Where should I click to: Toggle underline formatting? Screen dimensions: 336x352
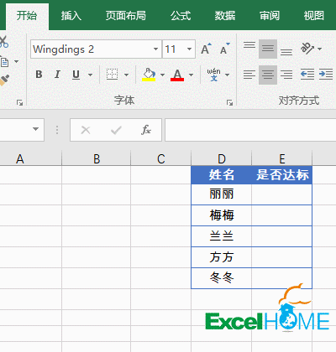click(76, 75)
